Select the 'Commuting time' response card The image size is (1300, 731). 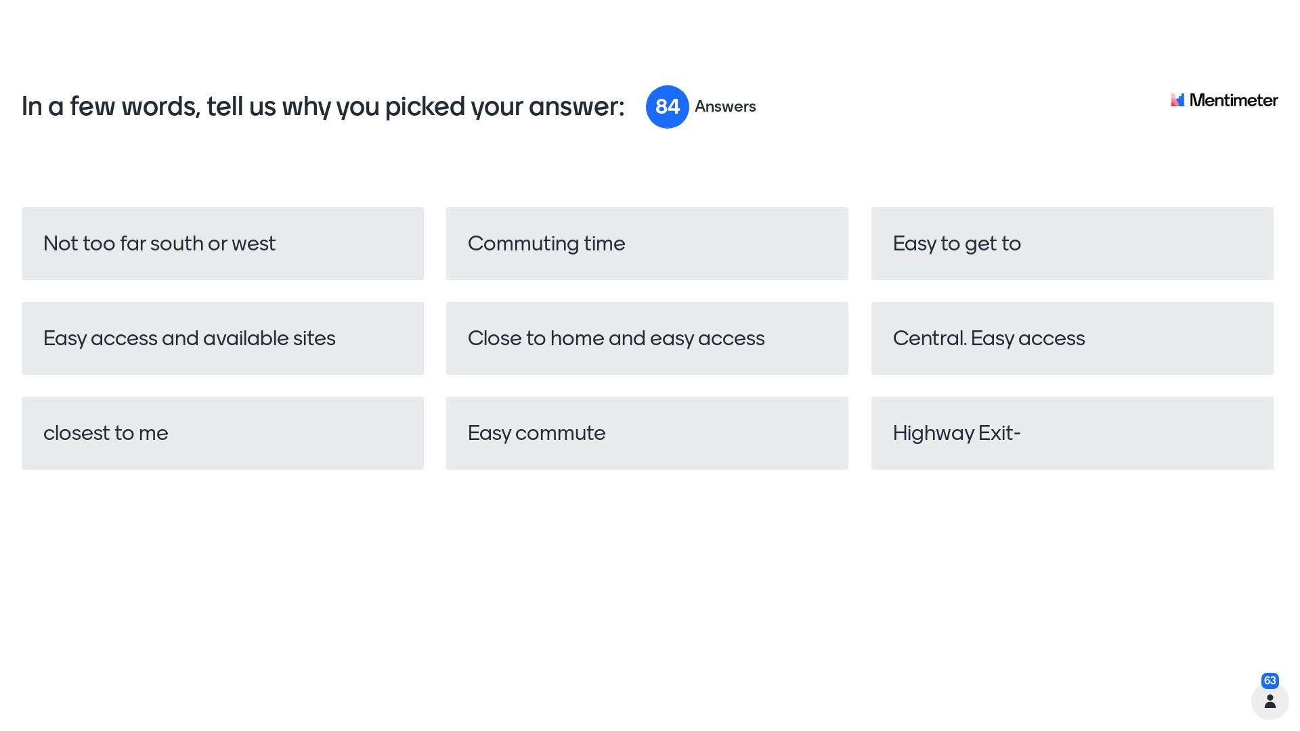tap(647, 244)
